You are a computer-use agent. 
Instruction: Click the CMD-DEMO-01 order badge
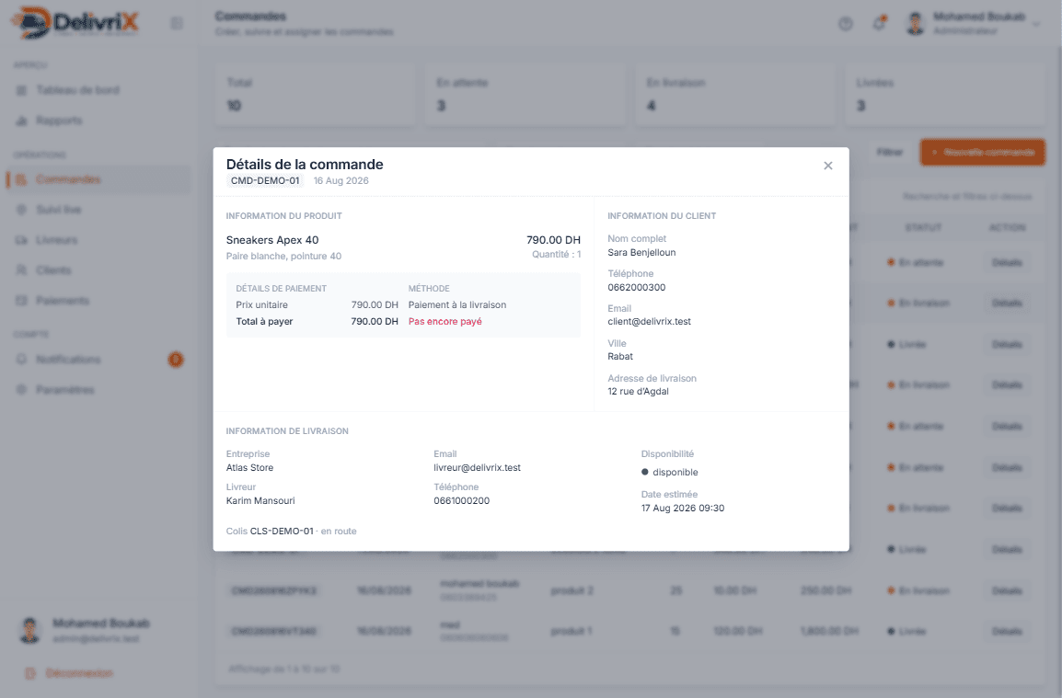click(x=265, y=181)
